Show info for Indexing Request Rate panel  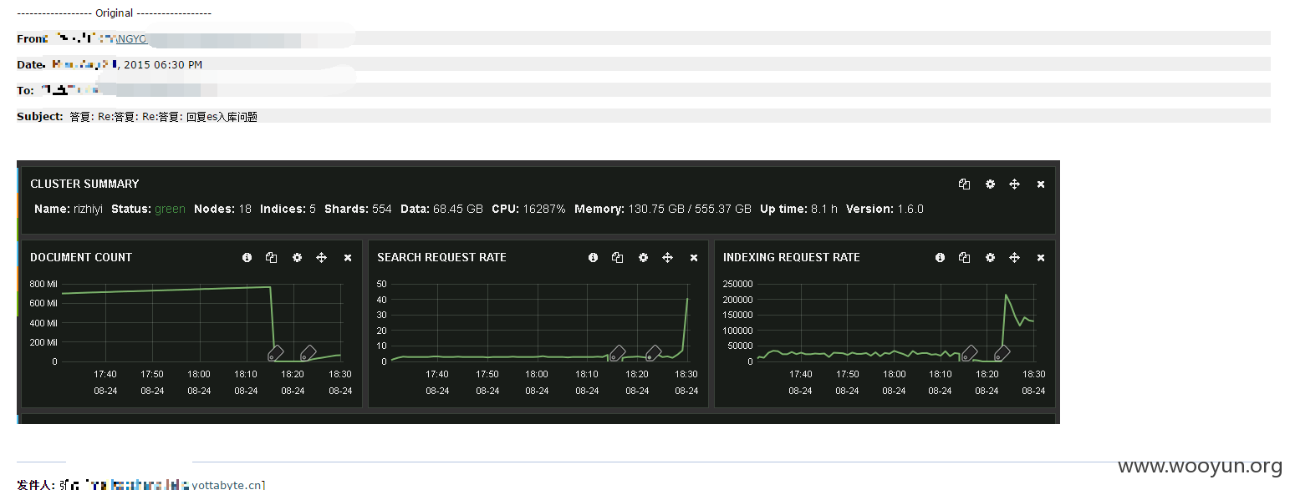(x=940, y=258)
